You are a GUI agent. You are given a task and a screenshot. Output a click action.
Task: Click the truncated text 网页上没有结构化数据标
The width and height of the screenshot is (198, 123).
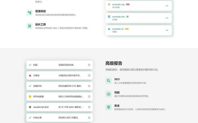click(71, 97)
